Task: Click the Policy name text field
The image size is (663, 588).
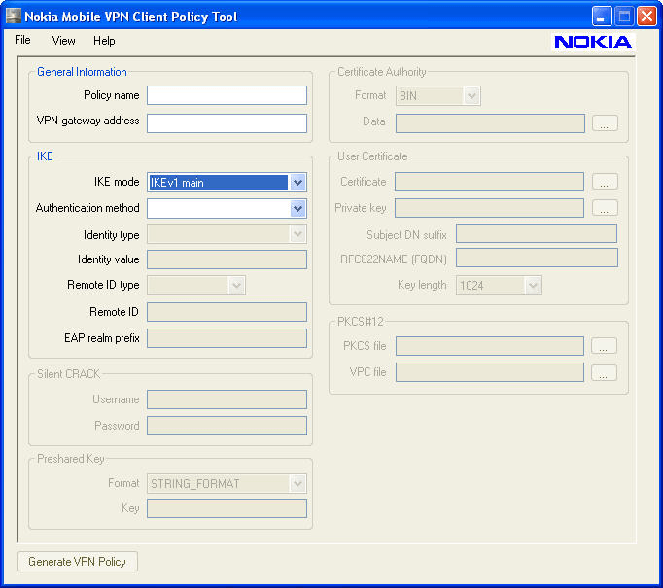Action: click(x=227, y=95)
